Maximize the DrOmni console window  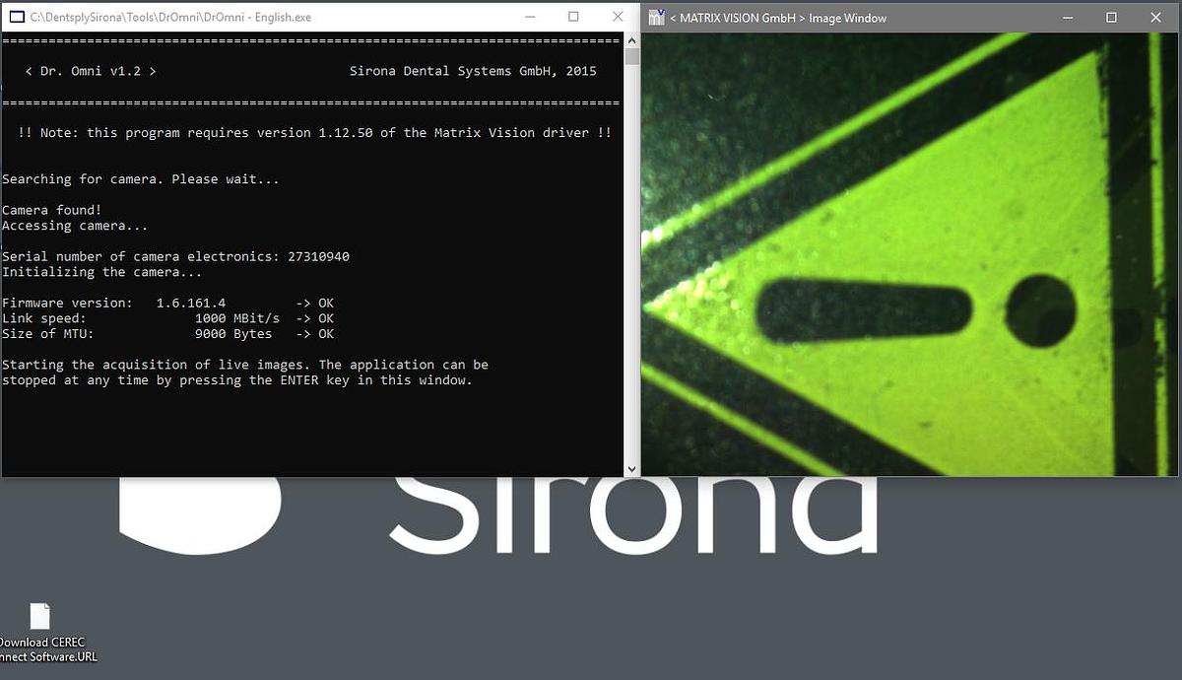pyautogui.click(x=574, y=18)
